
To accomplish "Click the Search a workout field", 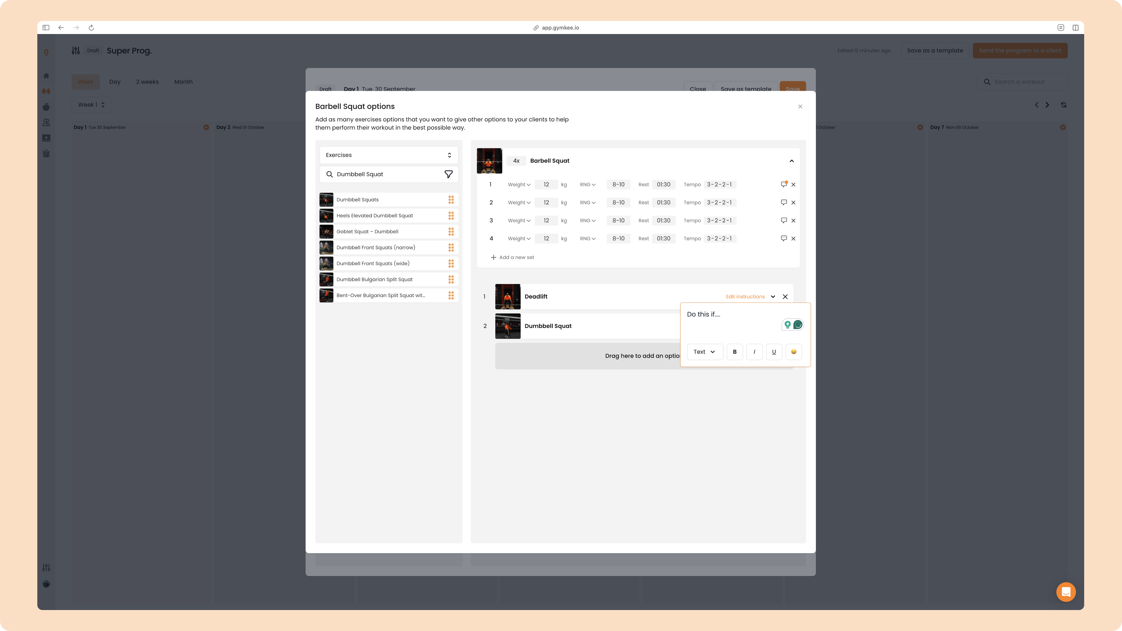I will [x=1022, y=82].
